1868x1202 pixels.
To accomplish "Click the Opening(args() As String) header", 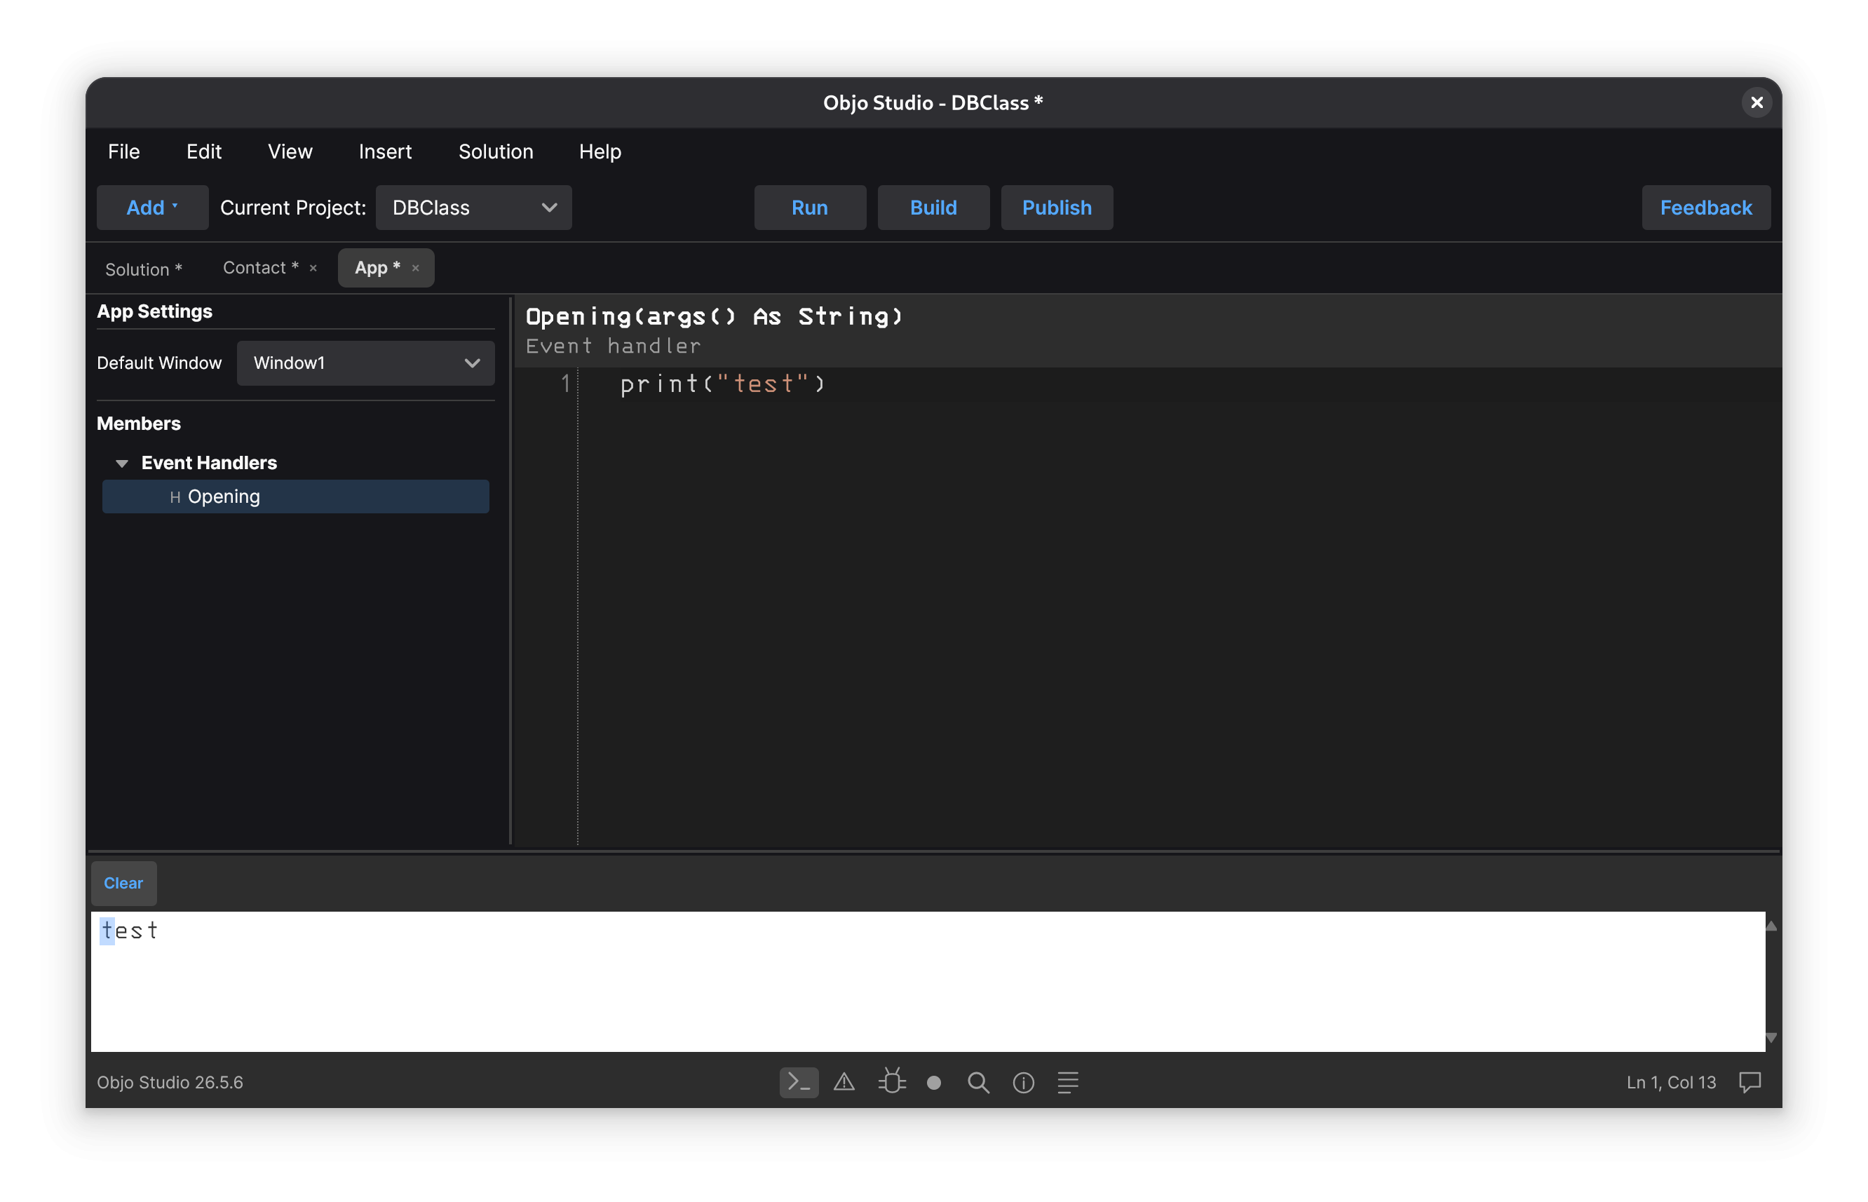I will point(714,316).
